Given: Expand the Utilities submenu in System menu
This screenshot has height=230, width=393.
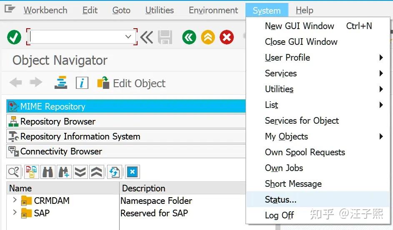Looking at the screenshot, I should [x=381, y=89].
